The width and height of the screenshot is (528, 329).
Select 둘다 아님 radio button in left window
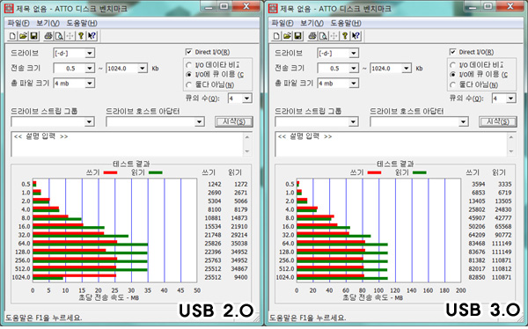[189, 84]
